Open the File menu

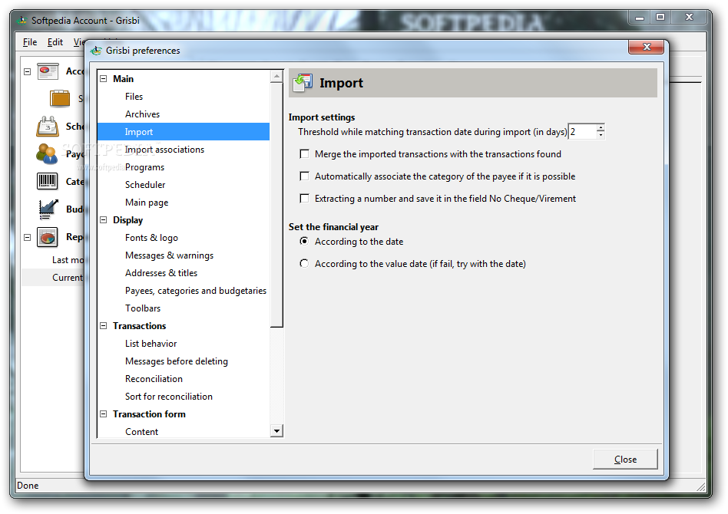point(30,42)
